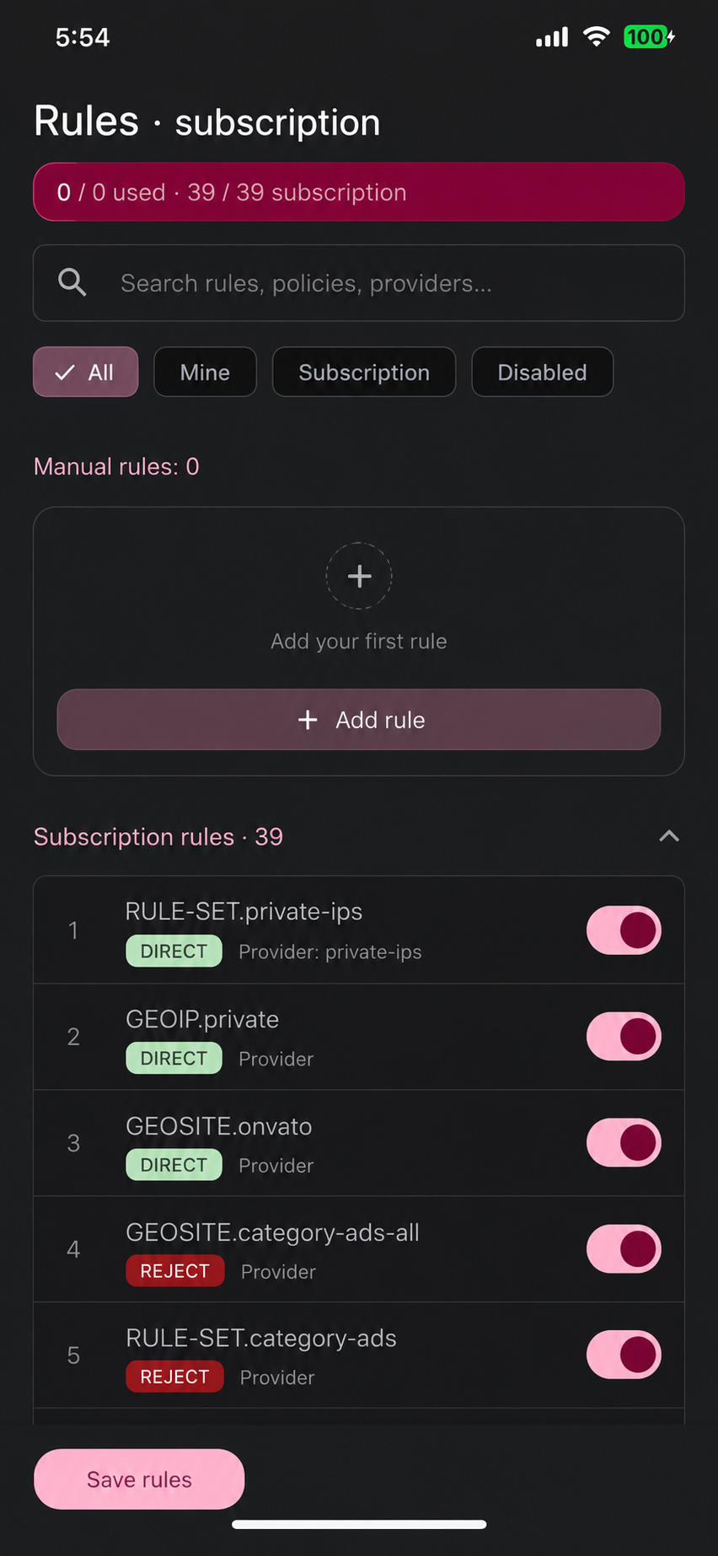Click the Add rule button
Image resolution: width=718 pixels, height=1556 pixels.
point(359,720)
